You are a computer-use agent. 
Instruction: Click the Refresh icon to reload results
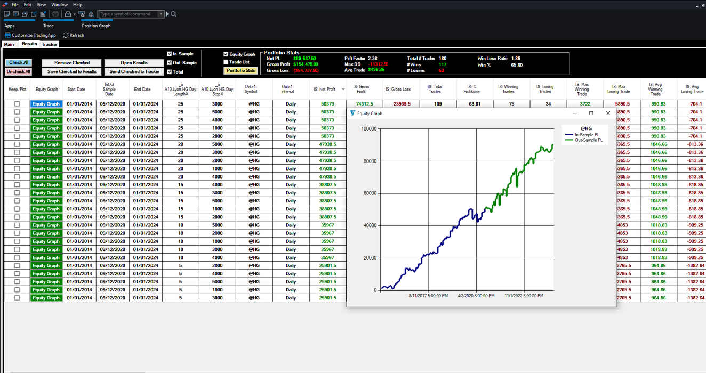click(66, 35)
